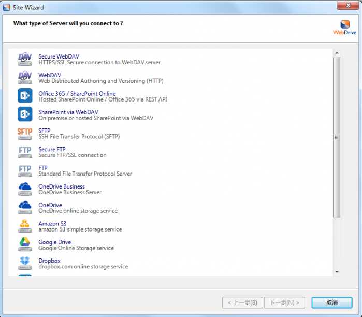Select the FTP link
This screenshot has width=362, height=317.
(x=42, y=168)
